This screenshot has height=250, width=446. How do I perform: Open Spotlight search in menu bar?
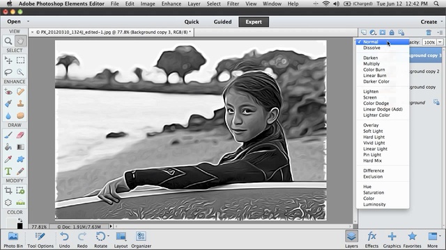436,4
